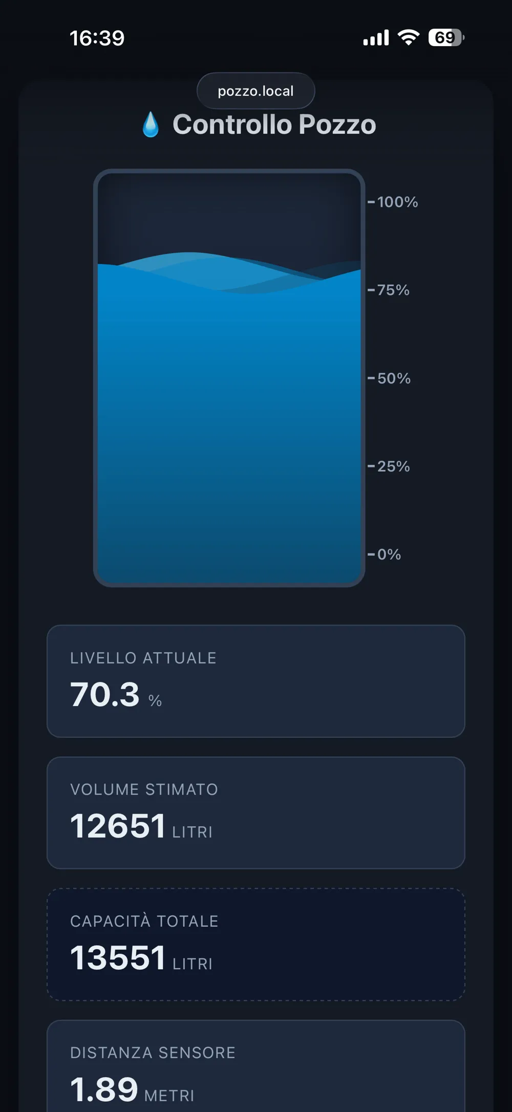Open the pozzo.local address pill

[255, 91]
